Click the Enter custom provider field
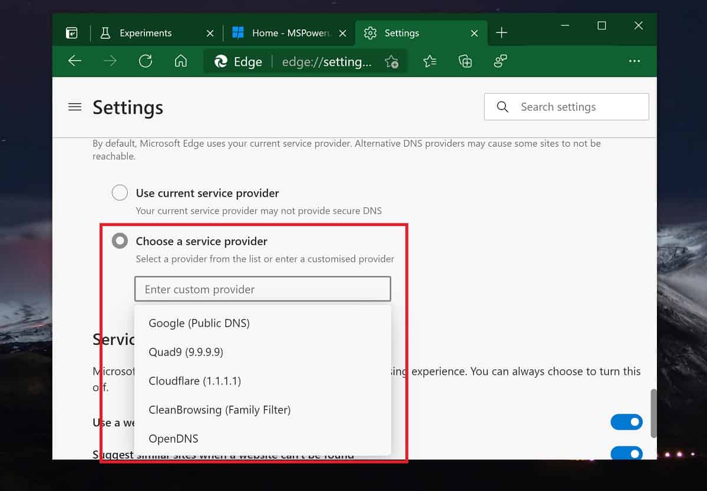This screenshot has height=491, width=707. [263, 289]
